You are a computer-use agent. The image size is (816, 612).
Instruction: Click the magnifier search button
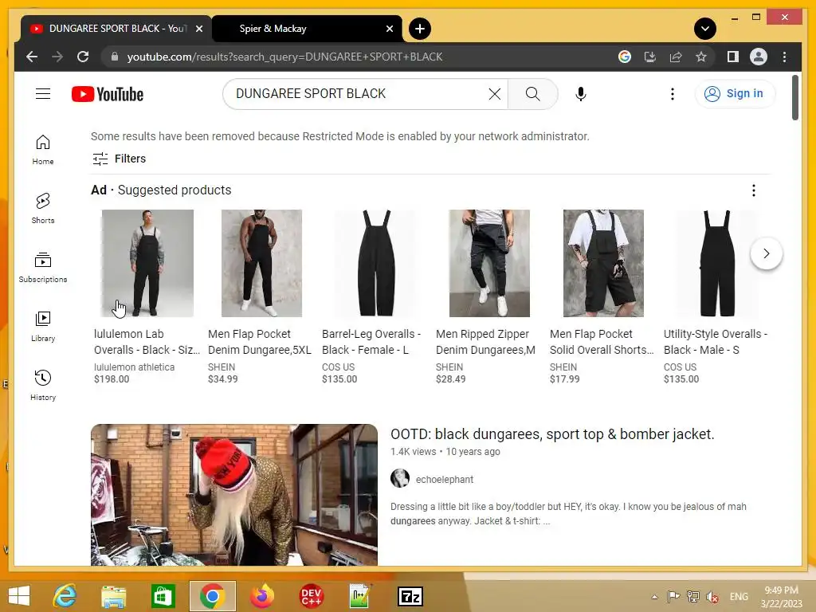tap(532, 94)
